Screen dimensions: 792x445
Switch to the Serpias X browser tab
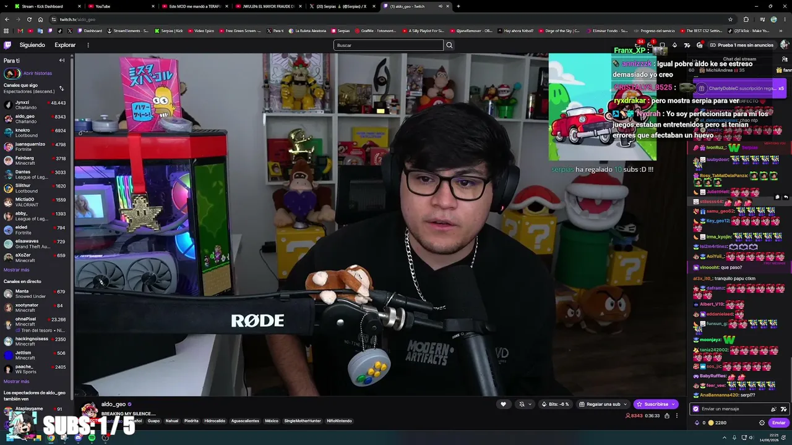pos(341,6)
